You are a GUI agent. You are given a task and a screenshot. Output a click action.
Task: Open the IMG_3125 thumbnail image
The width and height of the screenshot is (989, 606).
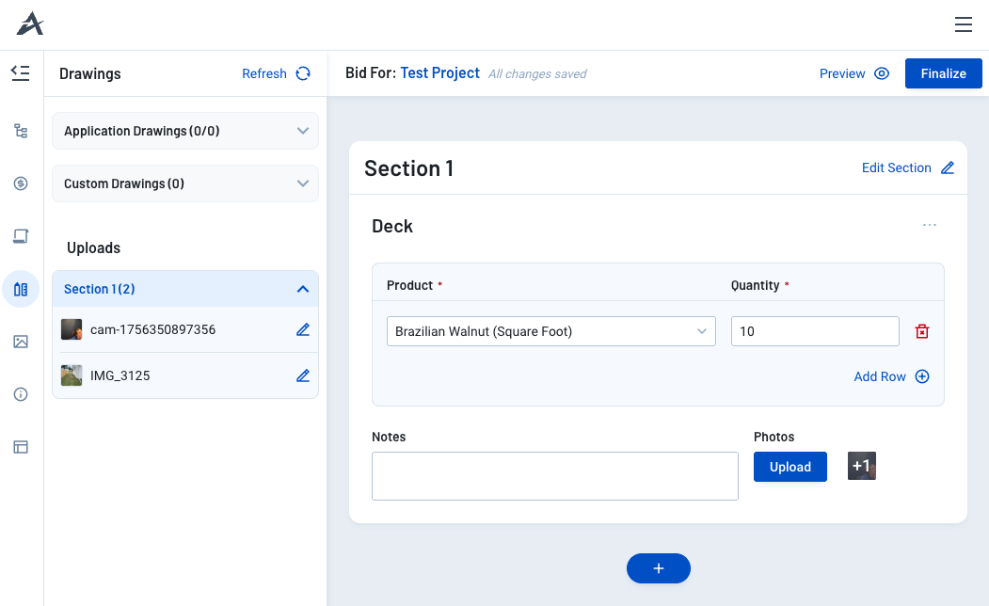coord(72,375)
